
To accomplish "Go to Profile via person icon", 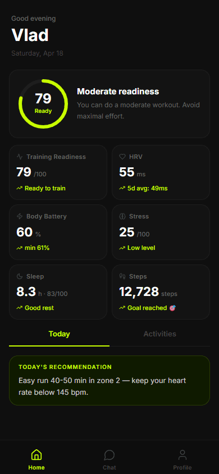I will pyautogui.click(x=182, y=454).
